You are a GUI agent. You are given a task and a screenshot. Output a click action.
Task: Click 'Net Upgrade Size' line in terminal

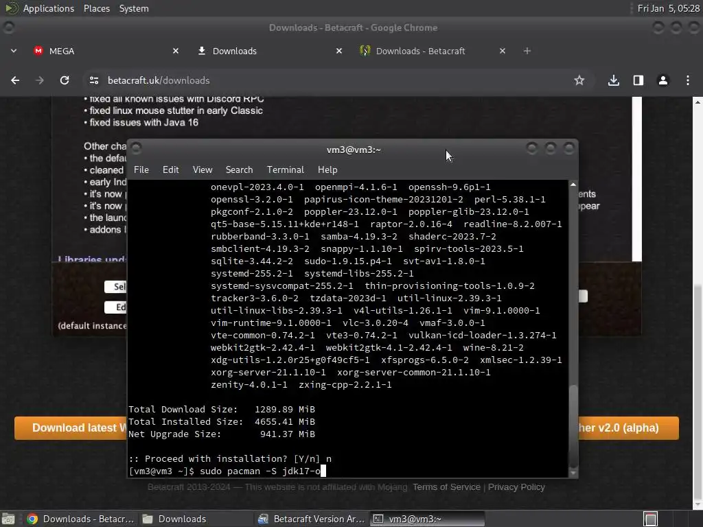[x=222, y=434]
